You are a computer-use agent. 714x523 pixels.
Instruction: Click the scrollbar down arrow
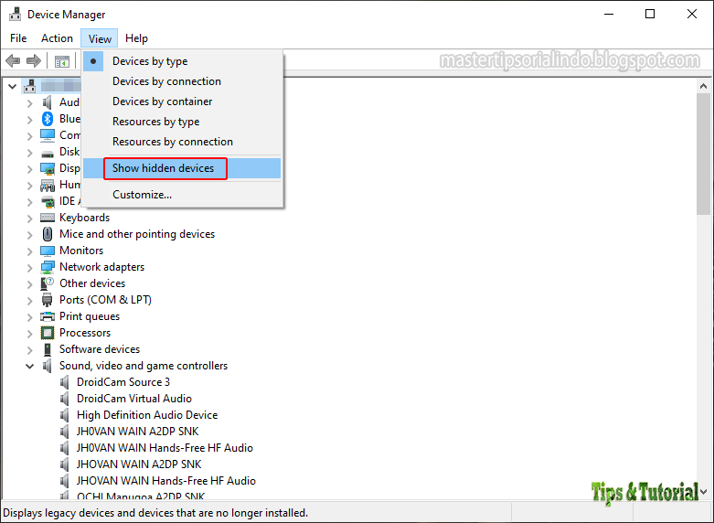(703, 493)
